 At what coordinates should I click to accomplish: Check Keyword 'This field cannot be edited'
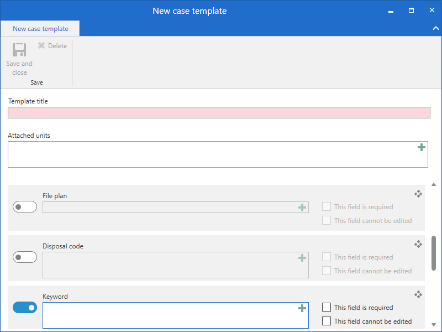pos(327,321)
